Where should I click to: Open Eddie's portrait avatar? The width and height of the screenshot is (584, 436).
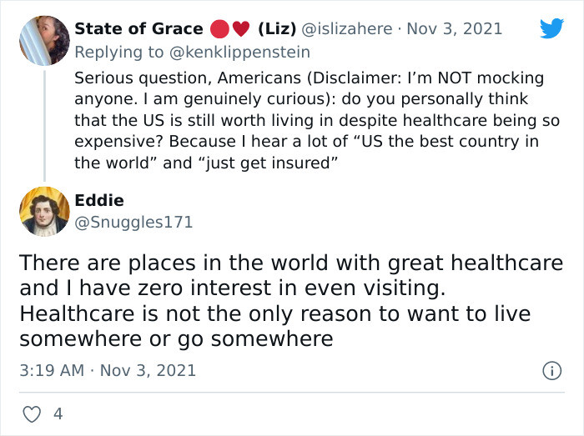tap(44, 211)
